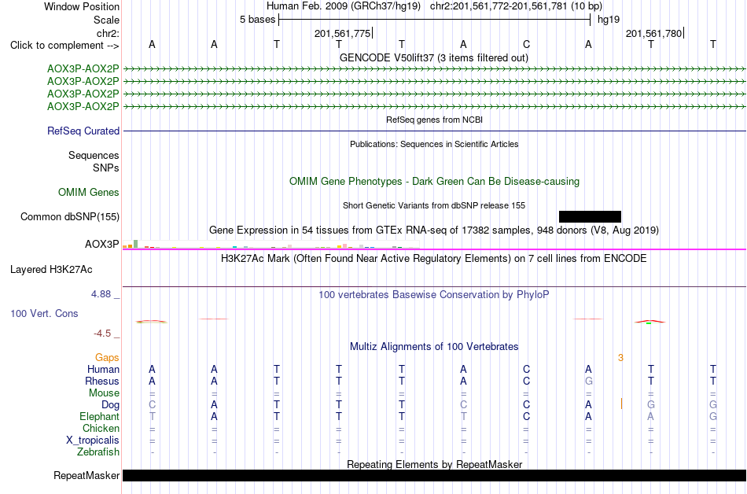Screen dimensions: 747x494
Task: Click the 'hg19' label beside the scale bar
Action: click(609, 20)
